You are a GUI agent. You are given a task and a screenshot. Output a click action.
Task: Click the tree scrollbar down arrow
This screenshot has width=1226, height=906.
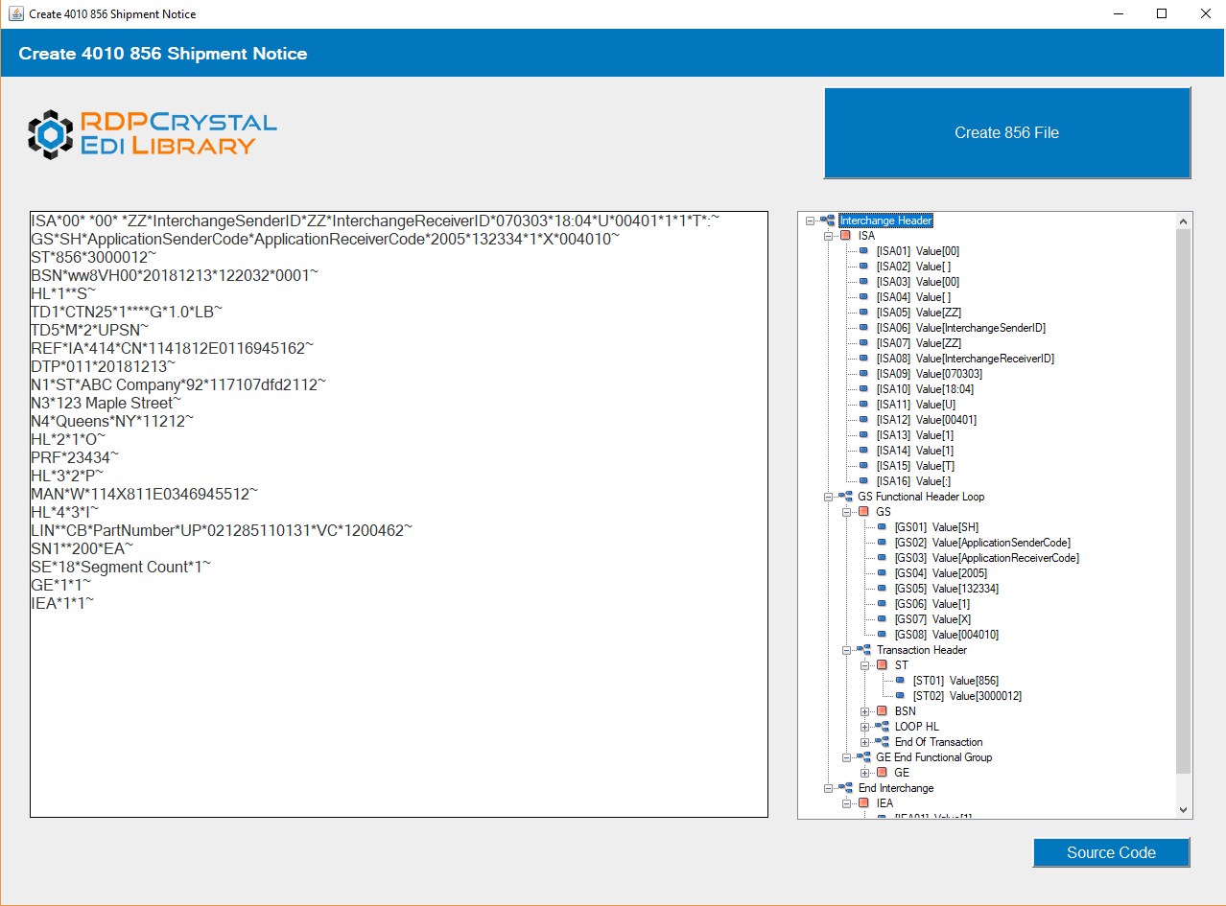[x=1184, y=810]
